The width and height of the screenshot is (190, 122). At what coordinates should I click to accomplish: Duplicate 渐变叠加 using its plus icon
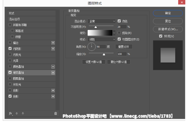pos(53,73)
